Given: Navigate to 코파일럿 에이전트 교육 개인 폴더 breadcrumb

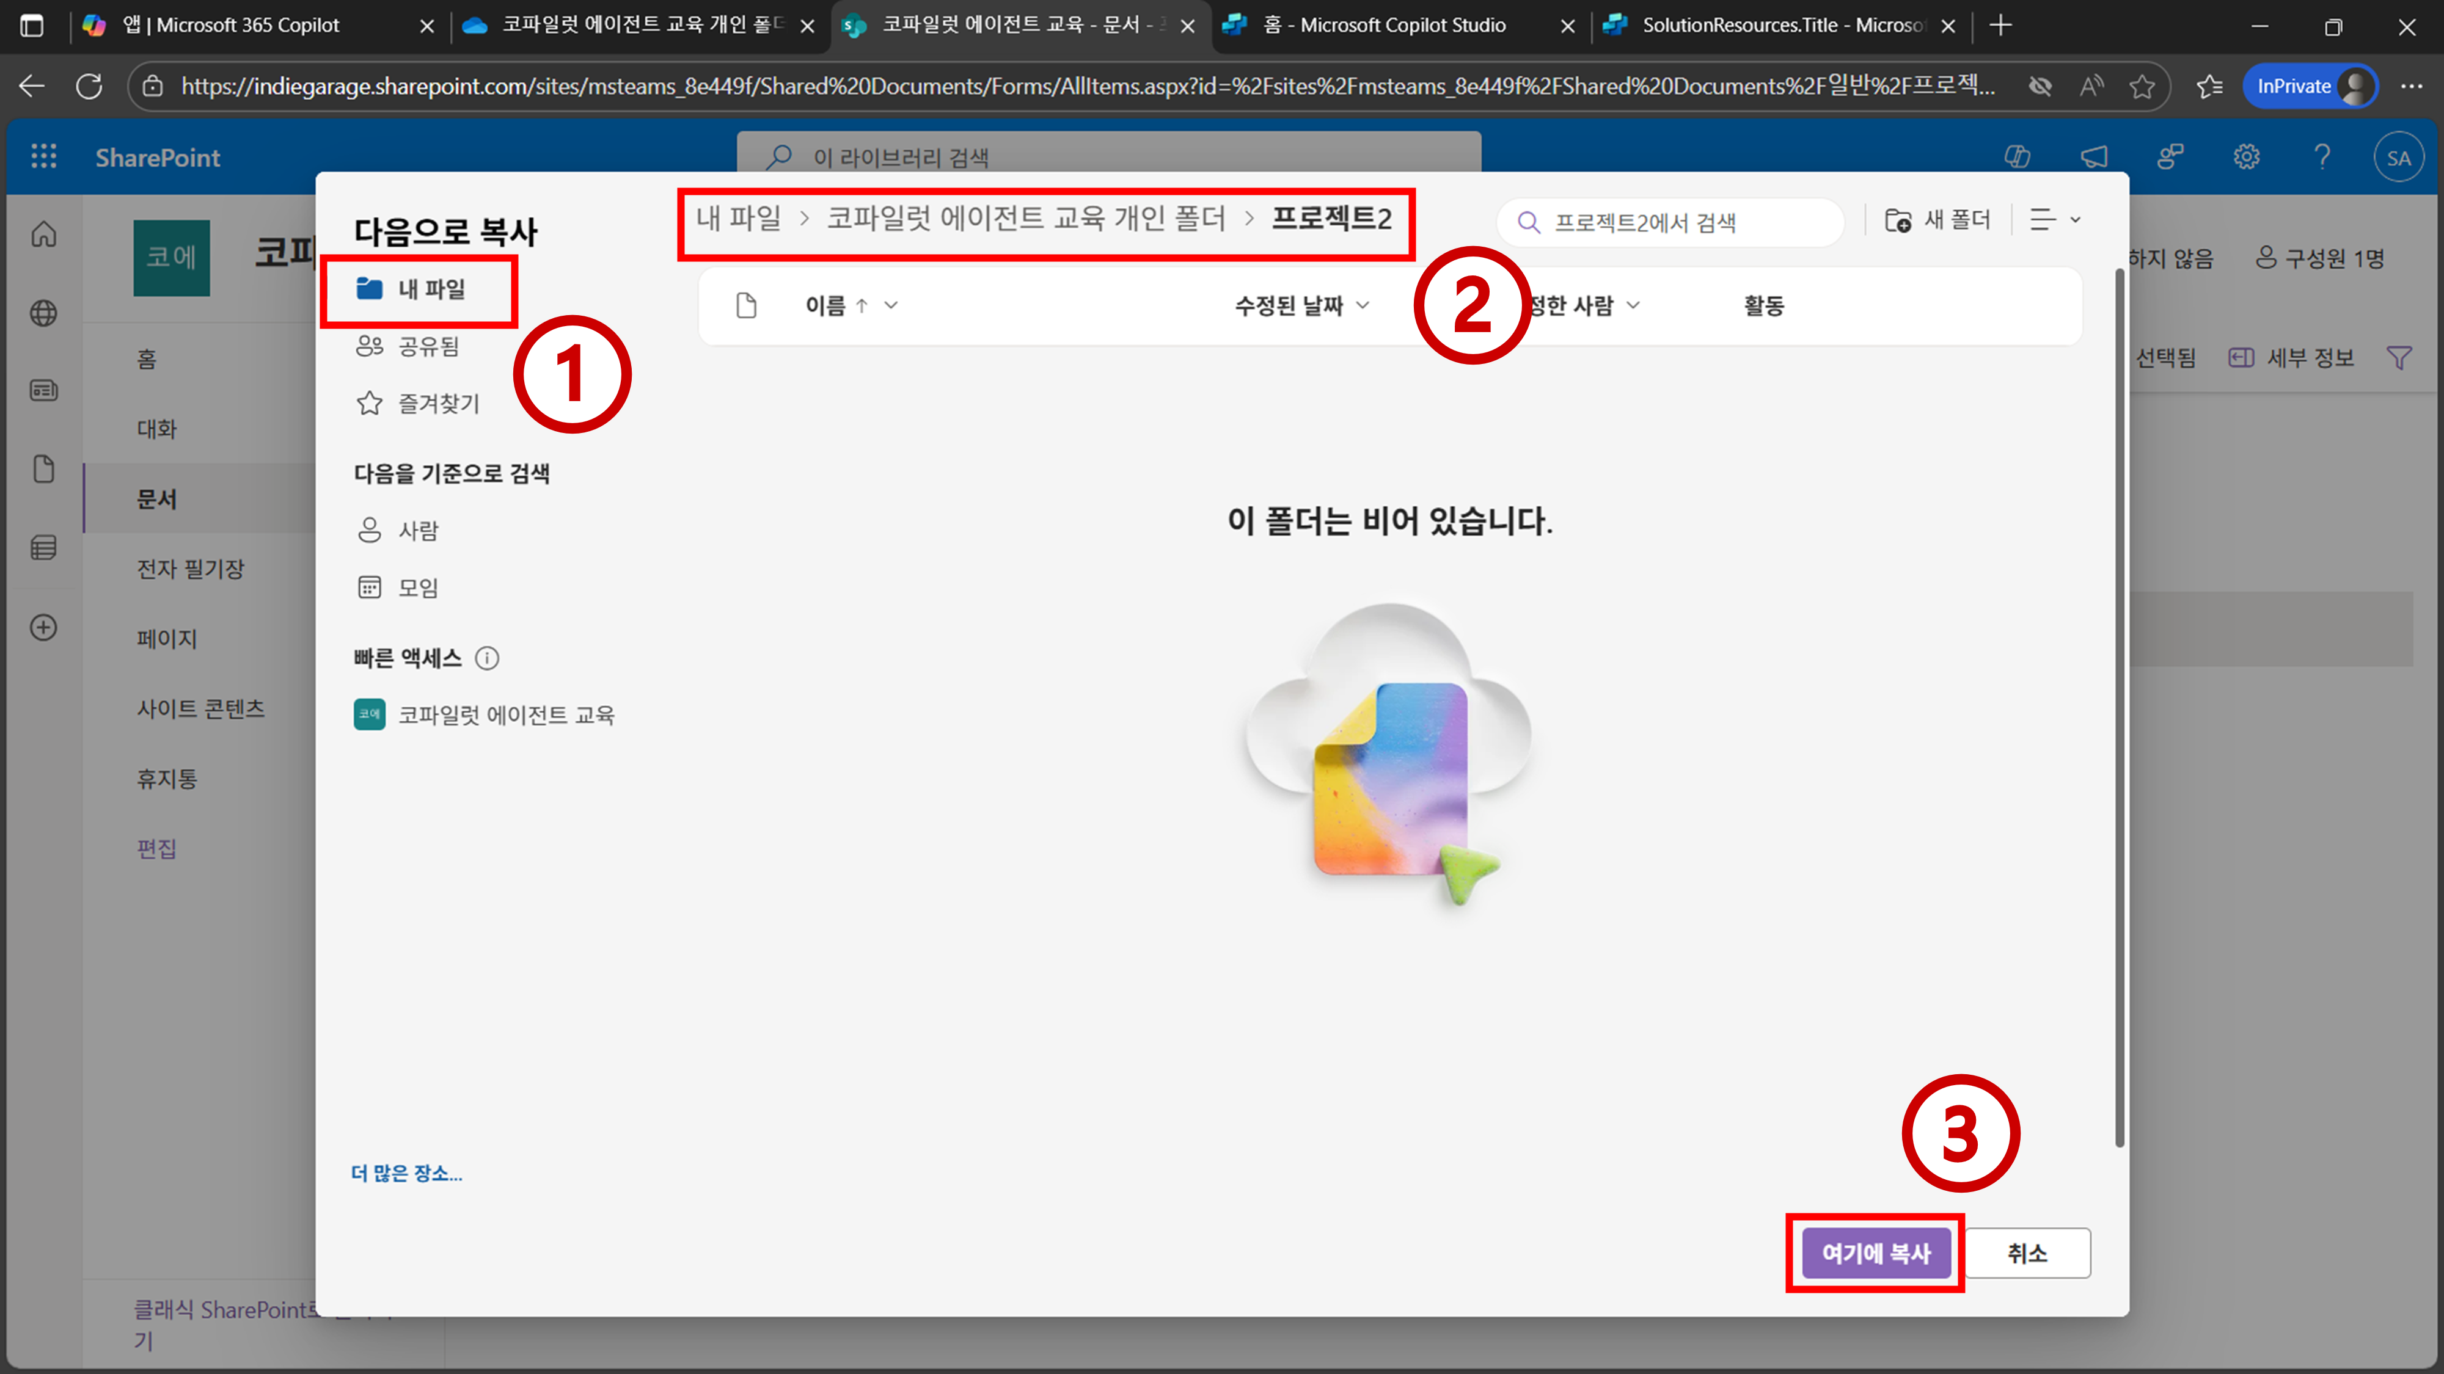Looking at the screenshot, I should coord(1026,218).
